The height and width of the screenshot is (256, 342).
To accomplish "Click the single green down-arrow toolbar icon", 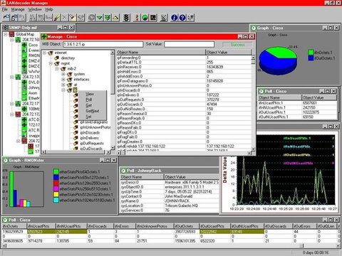I will 100,18.
